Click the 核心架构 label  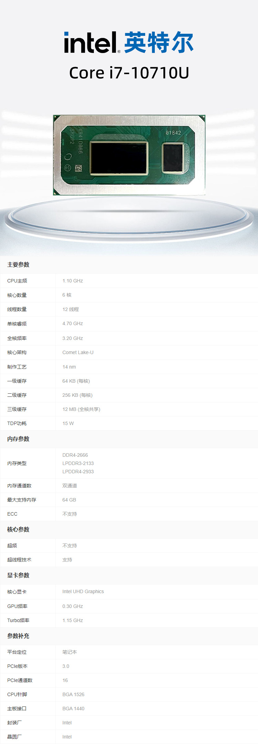tap(17, 352)
